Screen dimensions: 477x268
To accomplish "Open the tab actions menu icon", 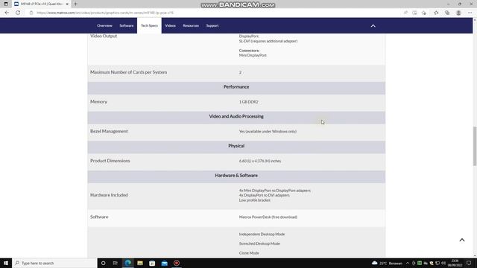I will (x=6, y=4).
